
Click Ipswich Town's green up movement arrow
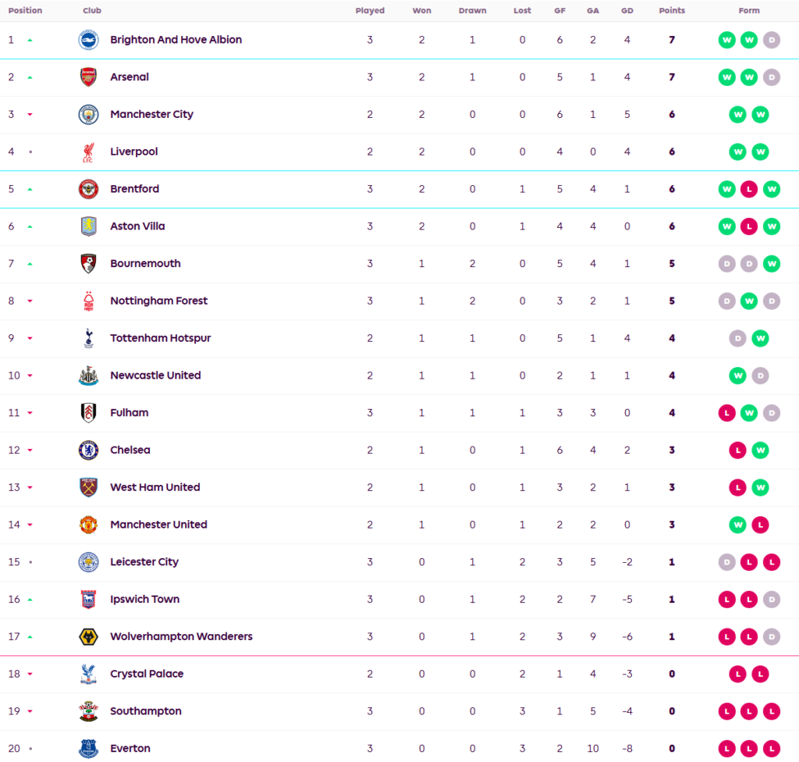click(x=30, y=600)
